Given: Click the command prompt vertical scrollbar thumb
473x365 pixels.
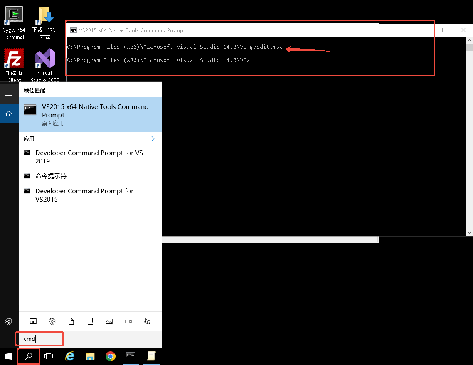Looking at the screenshot, I should [469, 47].
